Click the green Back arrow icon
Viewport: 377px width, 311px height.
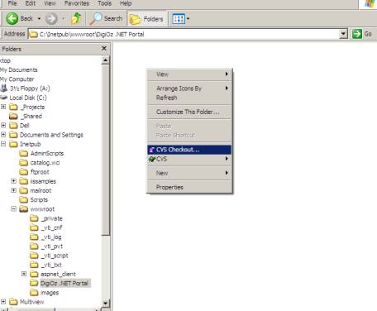point(12,19)
